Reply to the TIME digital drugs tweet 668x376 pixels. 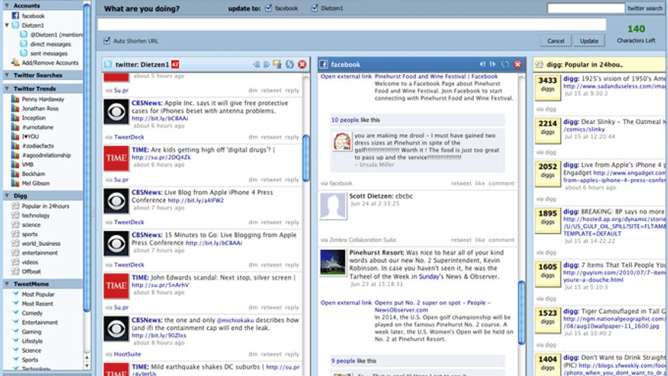pyautogui.click(x=292, y=179)
